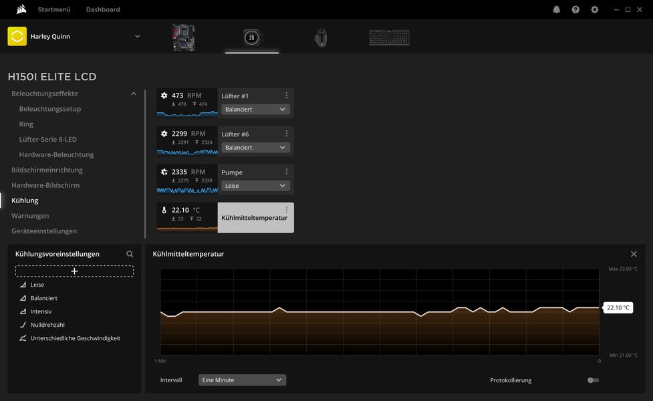
Task: Open Lüfter #1 three-dot options menu
Action: (x=287, y=96)
